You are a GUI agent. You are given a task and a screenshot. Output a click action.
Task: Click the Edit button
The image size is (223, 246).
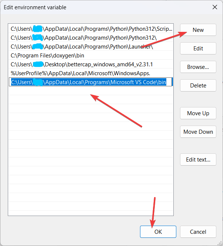[x=198, y=48]
